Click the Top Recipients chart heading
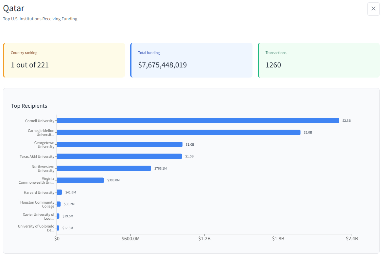Image resolution: width=382 pixels, height=255 pixels. 29,106
